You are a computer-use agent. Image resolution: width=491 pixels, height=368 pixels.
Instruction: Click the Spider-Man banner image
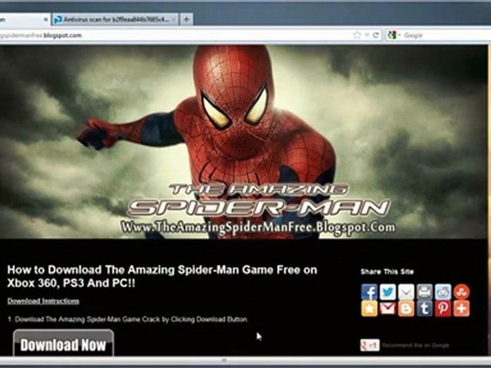coord(243,142)
